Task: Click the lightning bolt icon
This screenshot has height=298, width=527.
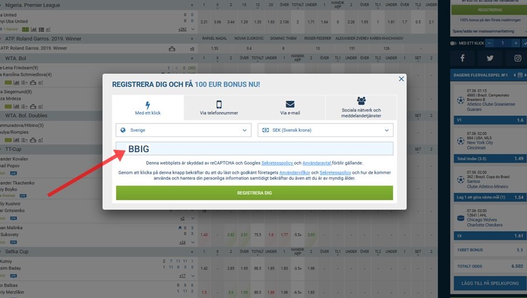Action: point(148,105)
